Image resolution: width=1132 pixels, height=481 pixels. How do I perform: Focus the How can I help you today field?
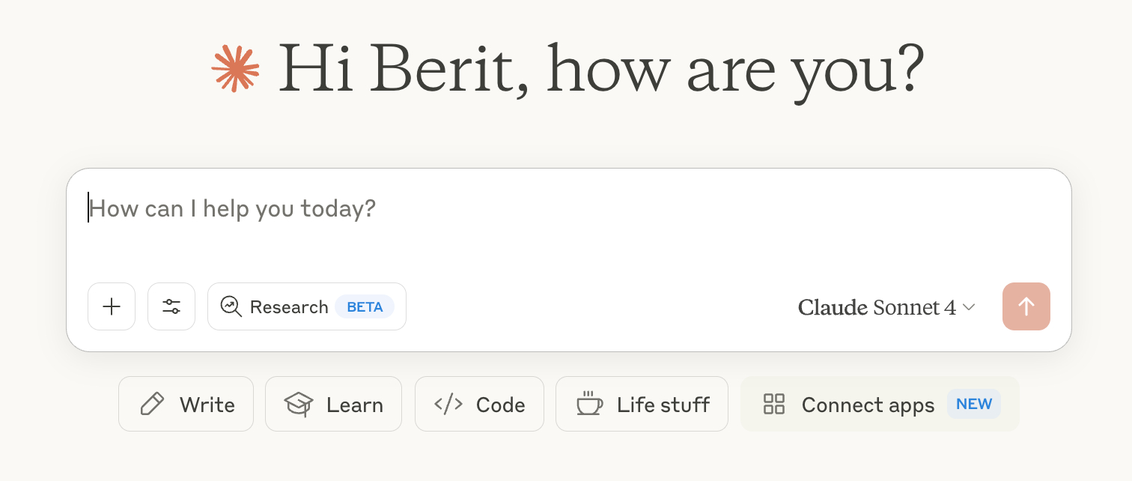569,225
